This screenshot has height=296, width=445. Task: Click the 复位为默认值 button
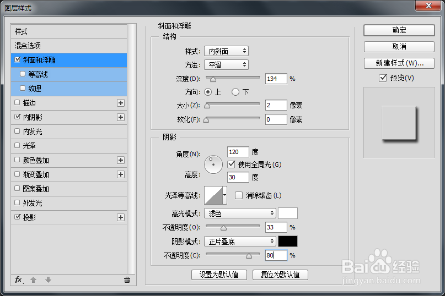280,275
